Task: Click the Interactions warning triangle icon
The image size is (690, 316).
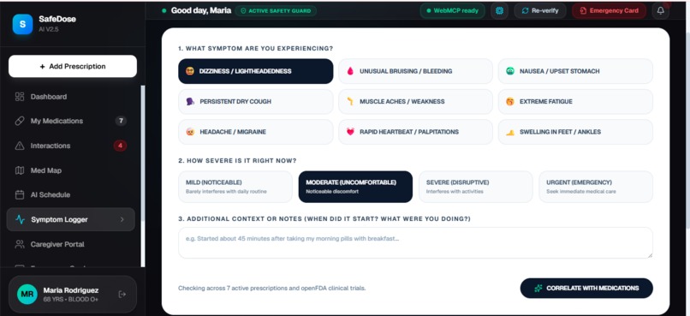Action: click(x=20, y=146)
